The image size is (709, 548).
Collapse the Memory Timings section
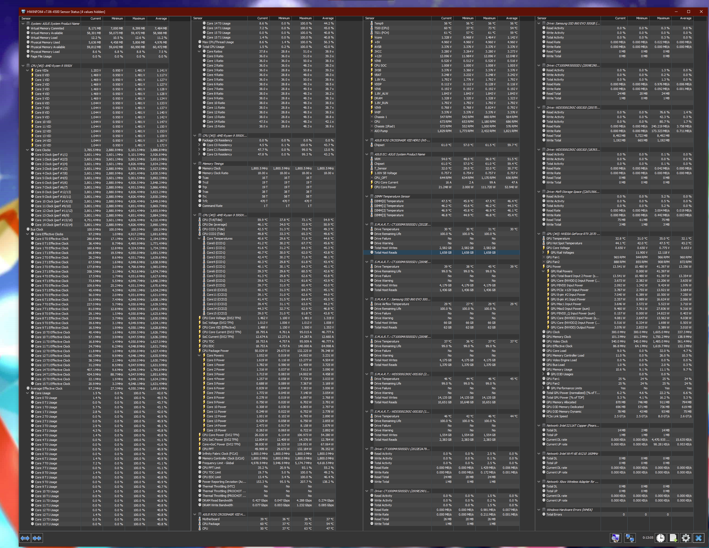195,164
